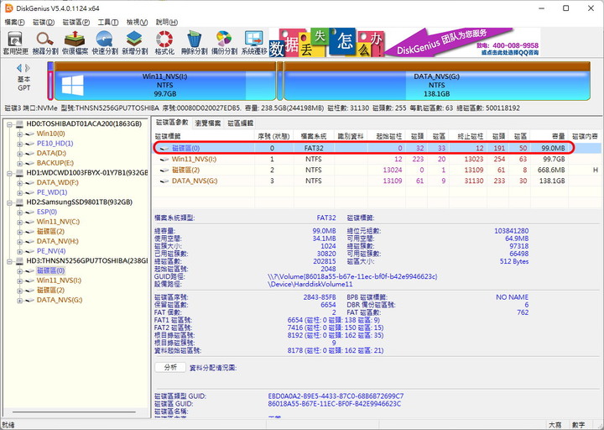The image size is (604, 430).
Task: Click the drive icon of the 磁碟區(0) table row
Action: pyautogui.click(x=164, y=148)
